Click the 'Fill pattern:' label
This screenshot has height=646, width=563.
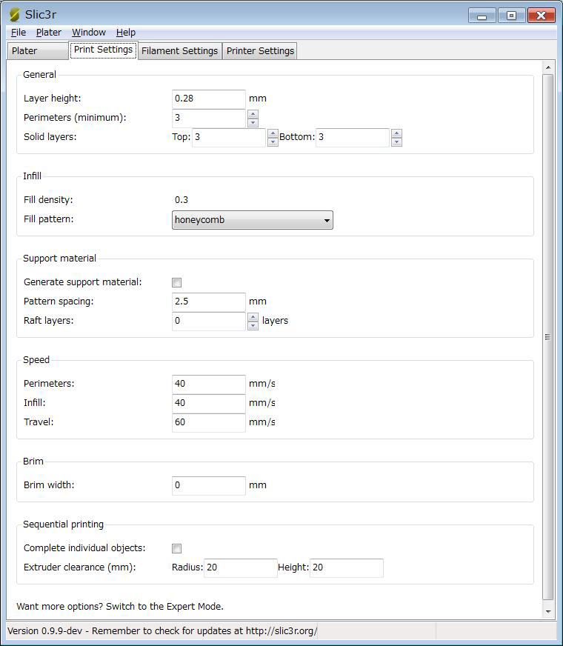(49, 219)
